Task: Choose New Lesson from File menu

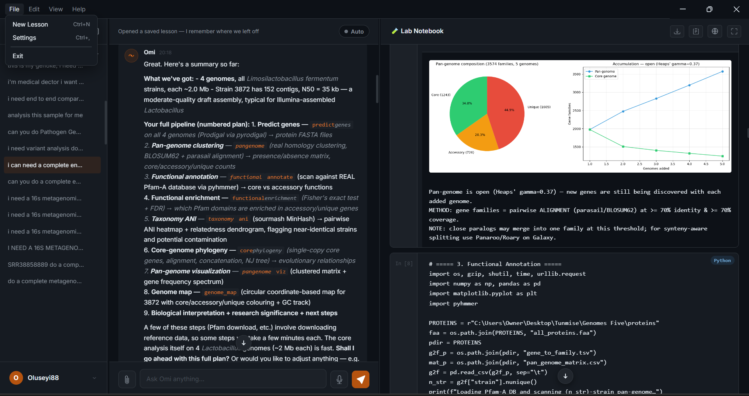Action: (x=51, y=24)
